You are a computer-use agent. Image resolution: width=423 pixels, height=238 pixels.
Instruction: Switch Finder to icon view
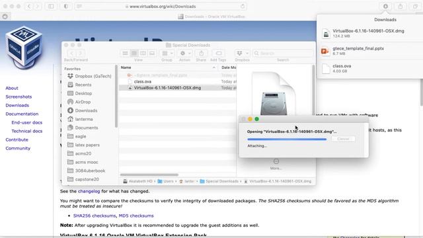coord(125,53)
